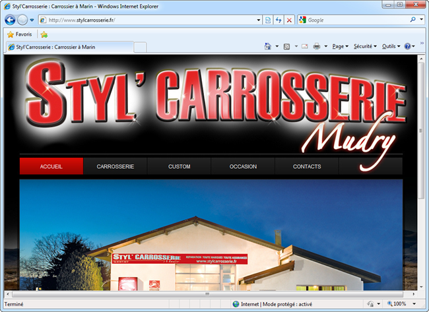Expand the Sécurité dropdown menu
Screen dimensions: 429x312
coord(365,47)
